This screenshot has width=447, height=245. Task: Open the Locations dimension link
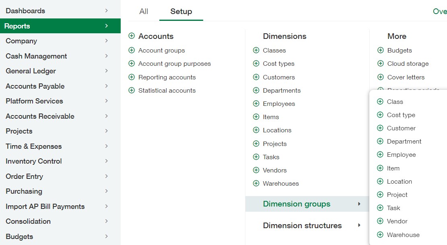point(277,130)
